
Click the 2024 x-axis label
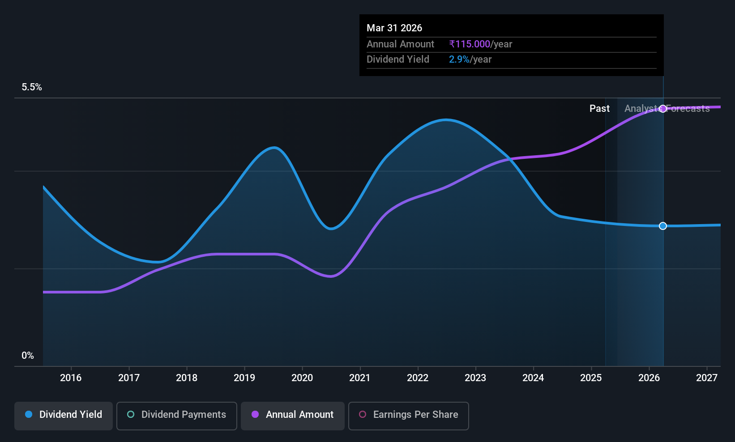[x=533, y=378]
